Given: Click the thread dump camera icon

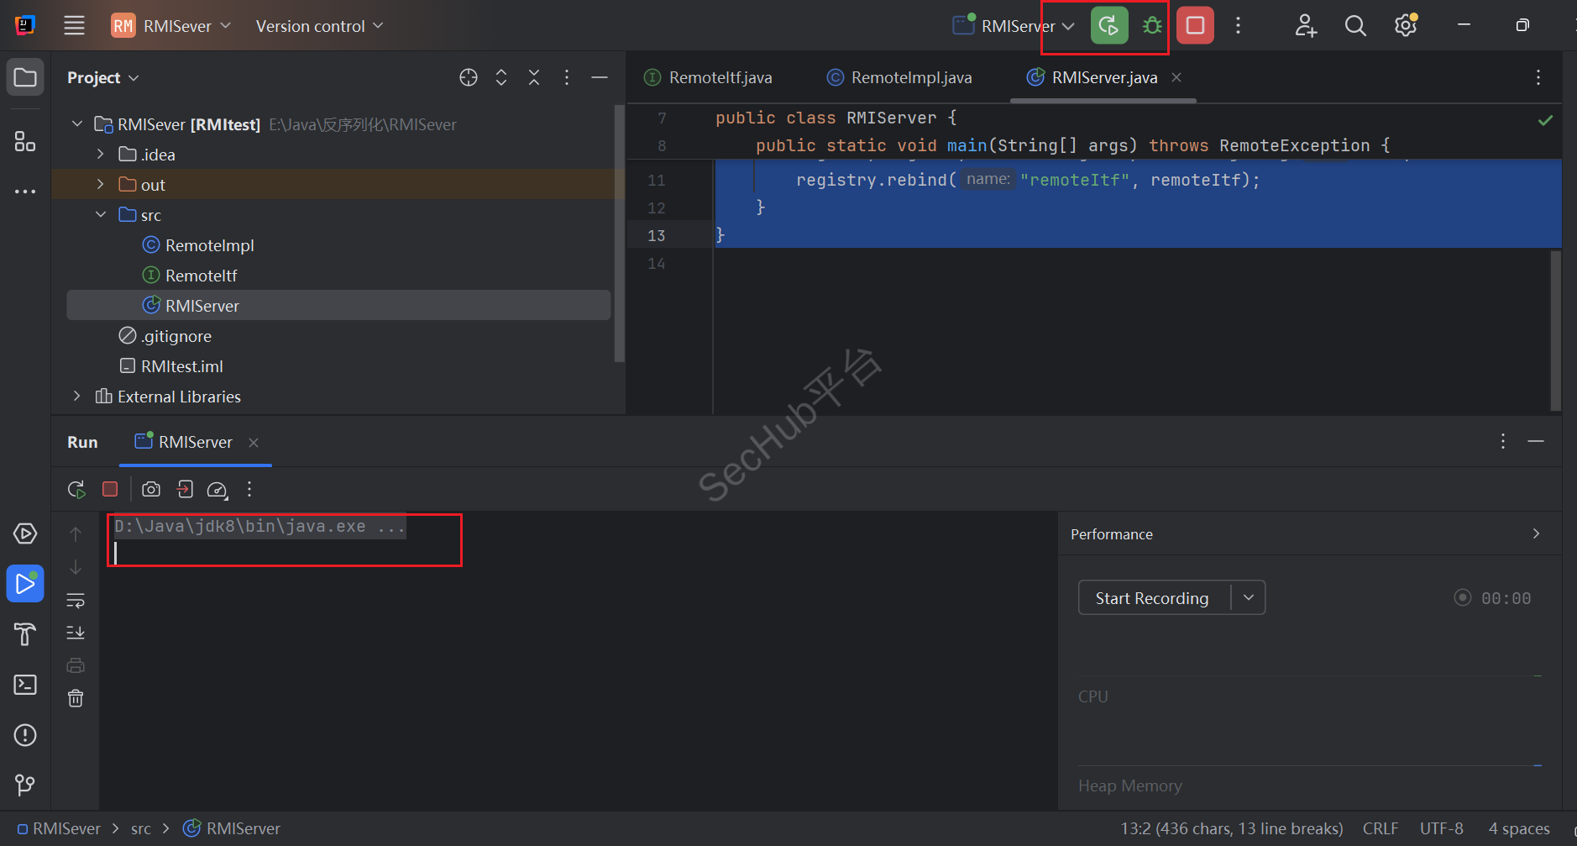Looking at the screenshot, I should (151, 489).
